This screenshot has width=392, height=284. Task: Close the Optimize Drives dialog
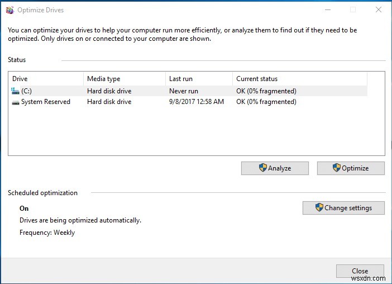360,271
